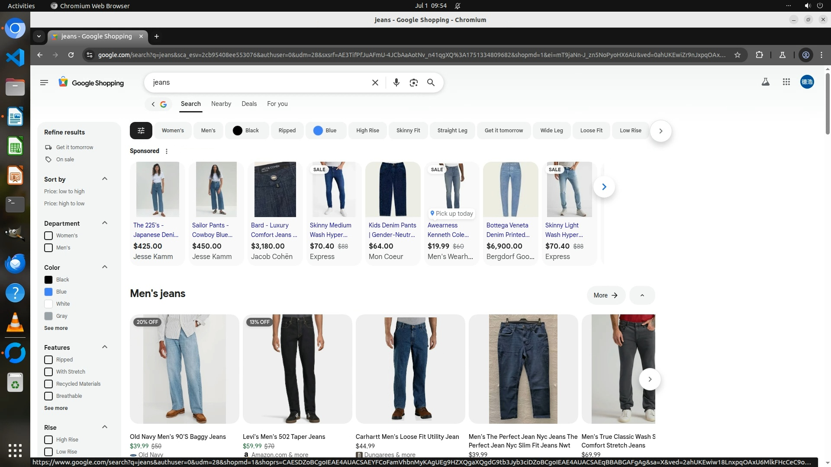This screenshot has width=831, height=467.
Task: Click the More button for Men's jeans
Action: click(606, 295)
